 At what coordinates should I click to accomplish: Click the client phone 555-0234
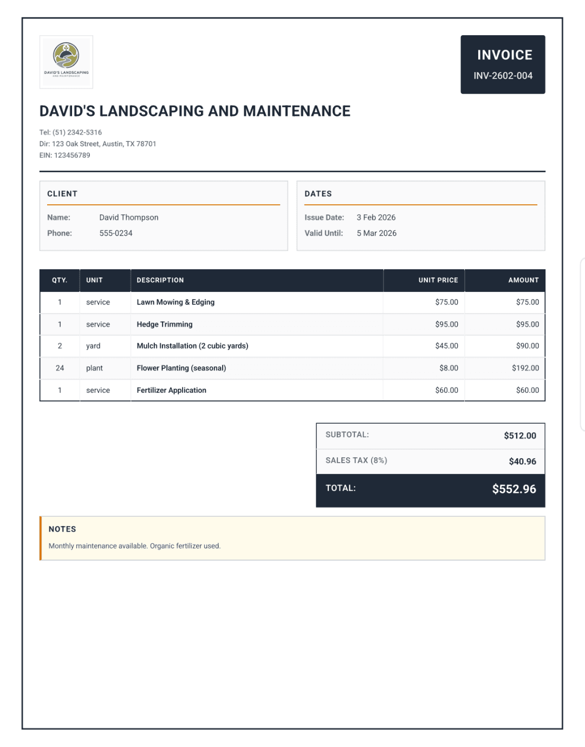click(x=116, y=233)
